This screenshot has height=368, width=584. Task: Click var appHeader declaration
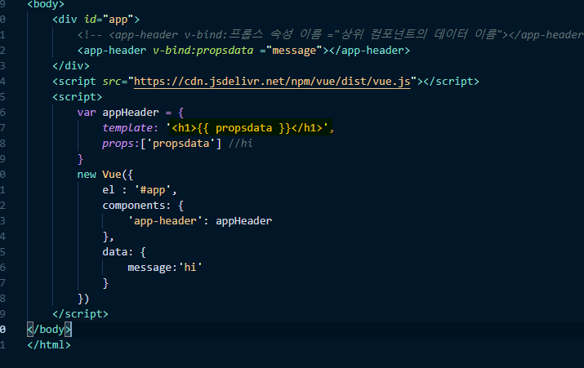point(131,113)
